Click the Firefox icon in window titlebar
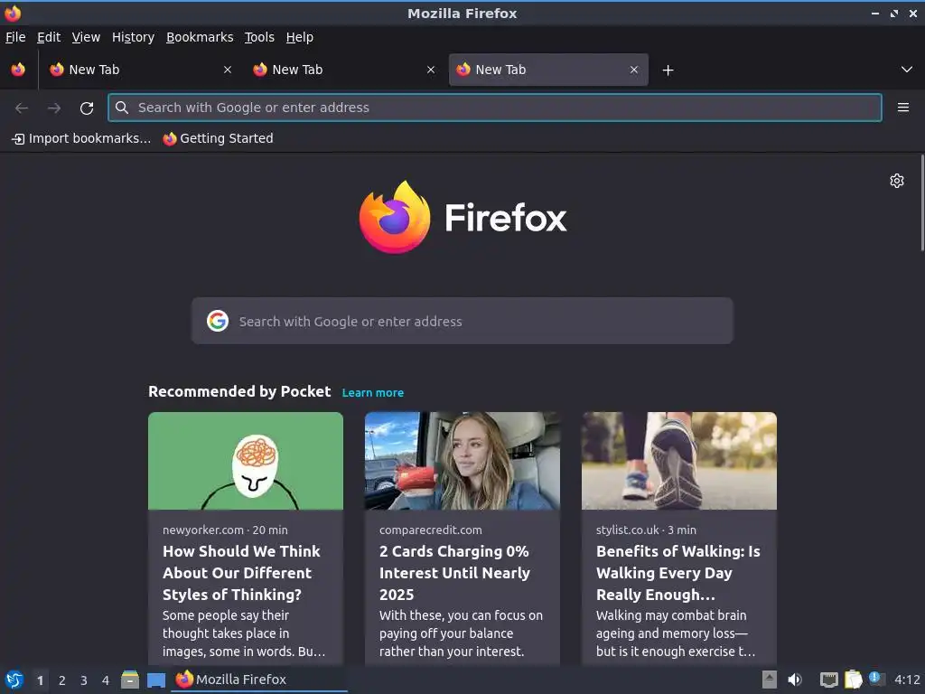Viewport: 925px width, 694px height. 13,13
